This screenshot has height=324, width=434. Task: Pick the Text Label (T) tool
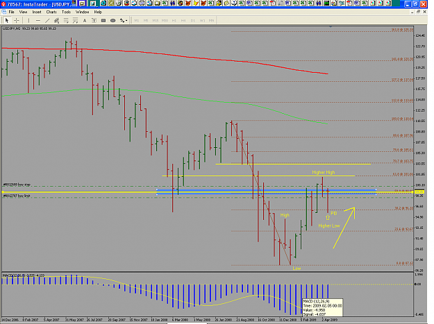94,20
